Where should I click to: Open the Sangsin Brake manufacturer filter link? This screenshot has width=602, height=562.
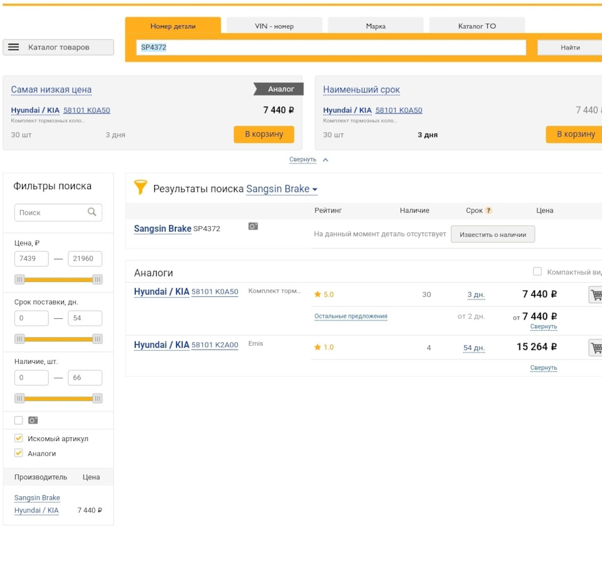click(37, 497)
